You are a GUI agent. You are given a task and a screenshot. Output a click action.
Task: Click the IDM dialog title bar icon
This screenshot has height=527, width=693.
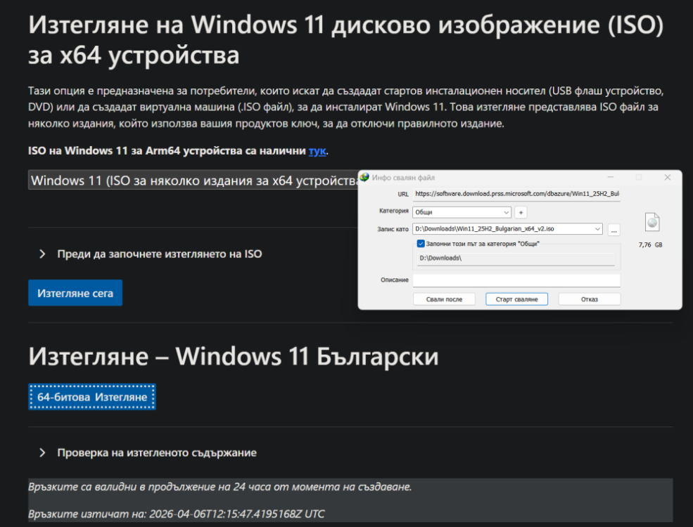tap(364, 178)
